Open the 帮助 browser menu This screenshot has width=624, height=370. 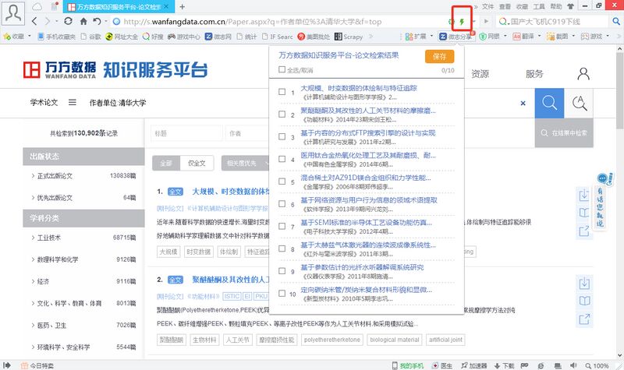click(556, 6)
